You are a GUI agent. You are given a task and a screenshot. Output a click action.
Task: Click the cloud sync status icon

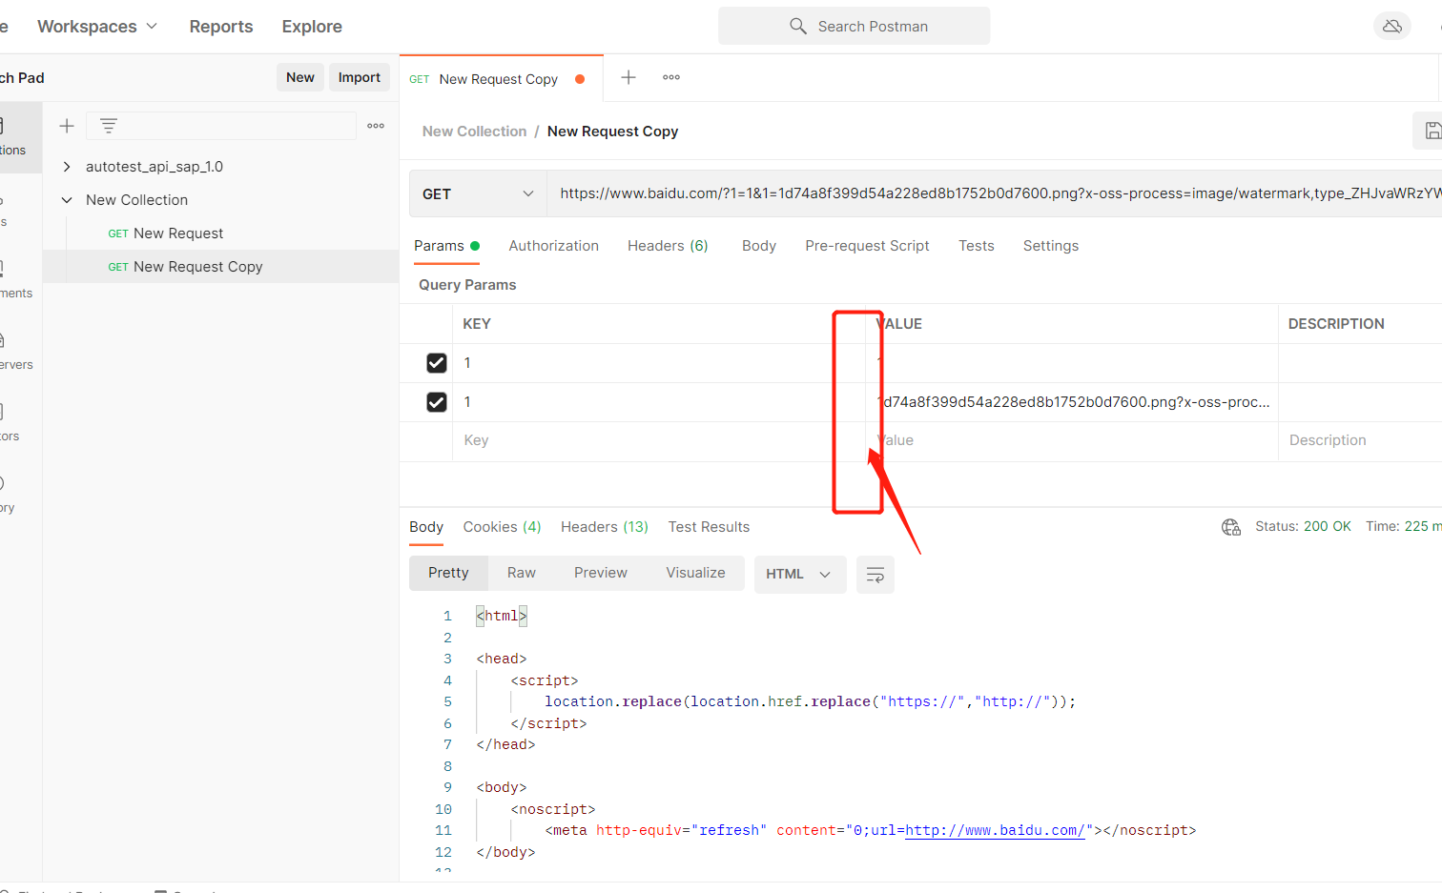(1391, 26)
